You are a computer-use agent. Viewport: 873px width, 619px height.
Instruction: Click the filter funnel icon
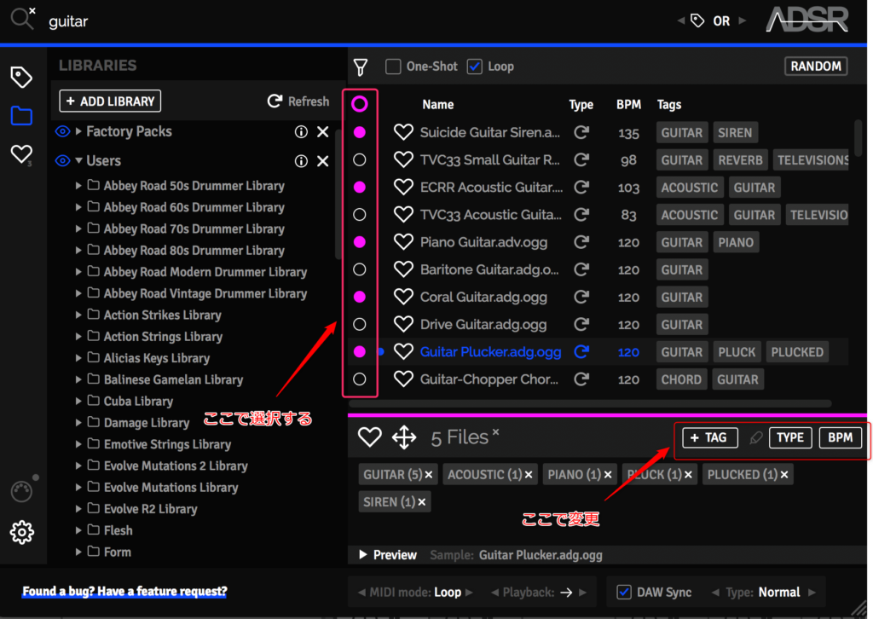click(x=361, y=67)
